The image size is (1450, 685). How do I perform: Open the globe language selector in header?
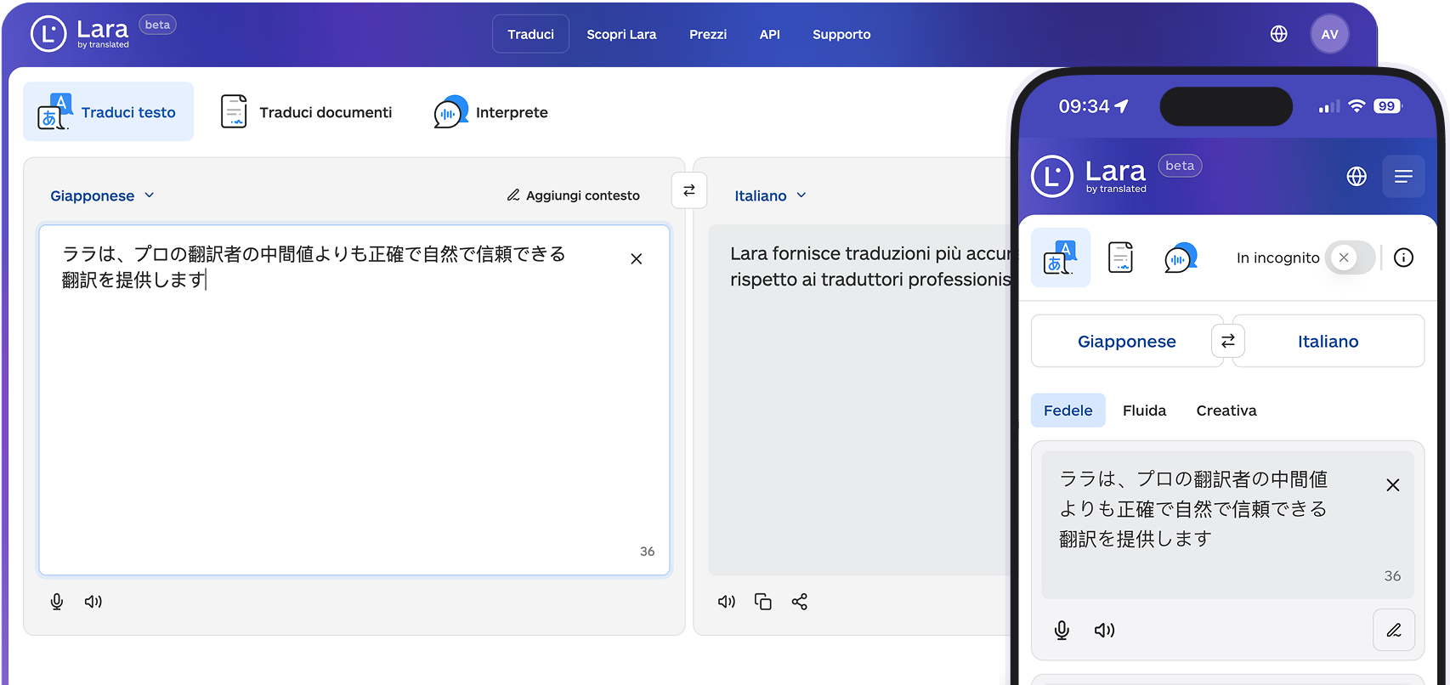[x=1278, y=34]
